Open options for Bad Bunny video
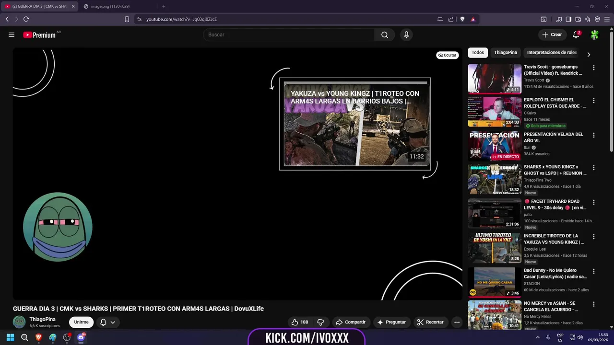 [x=594, y=271]
